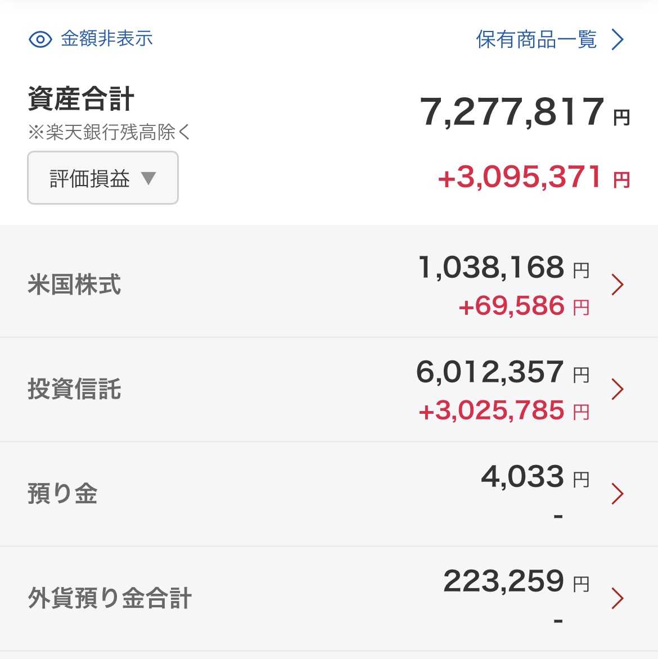Click the red chevron for 米国株式
The image size is (658, 659).
tap(617, 285)
